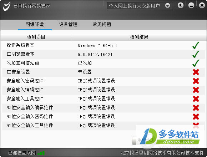The image size is (207, 157).
Task: Close the 网银管家 window
Action: 202,6
